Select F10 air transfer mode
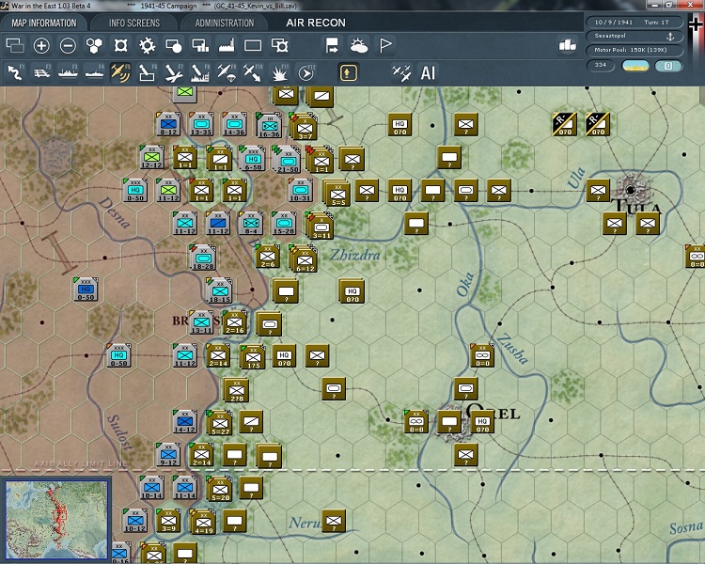 tap(253, 72)
